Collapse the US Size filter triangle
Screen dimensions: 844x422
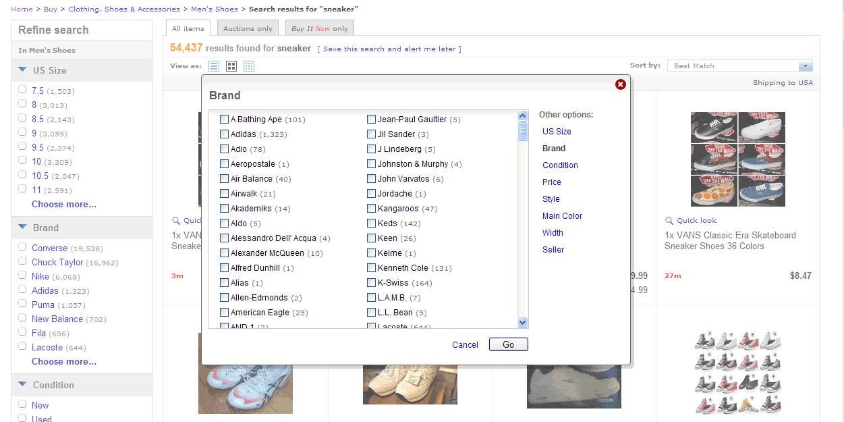[x=23, y=70]
